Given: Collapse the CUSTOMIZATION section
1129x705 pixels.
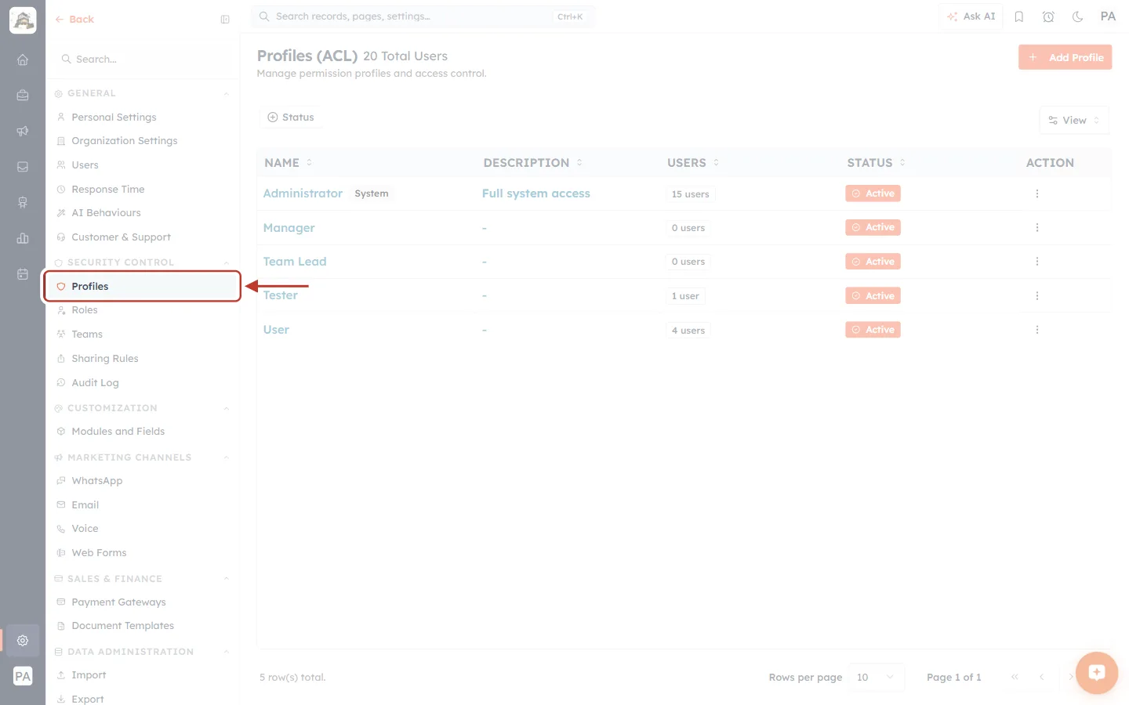Looking at the screenshot, I should [227, 409].
